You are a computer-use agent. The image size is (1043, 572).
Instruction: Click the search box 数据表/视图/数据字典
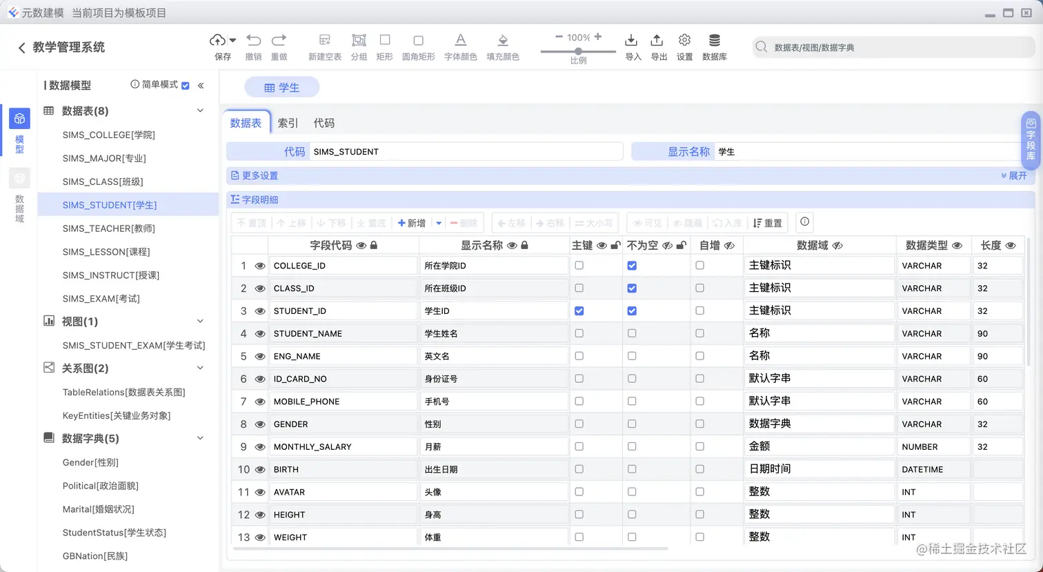[x=893, y=47]
